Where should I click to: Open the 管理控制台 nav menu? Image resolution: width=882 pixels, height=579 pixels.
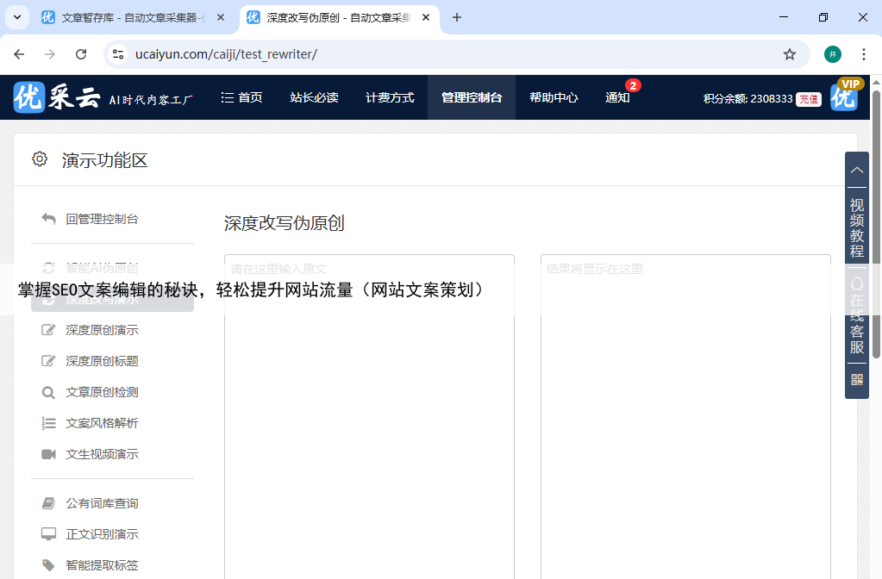471,98
